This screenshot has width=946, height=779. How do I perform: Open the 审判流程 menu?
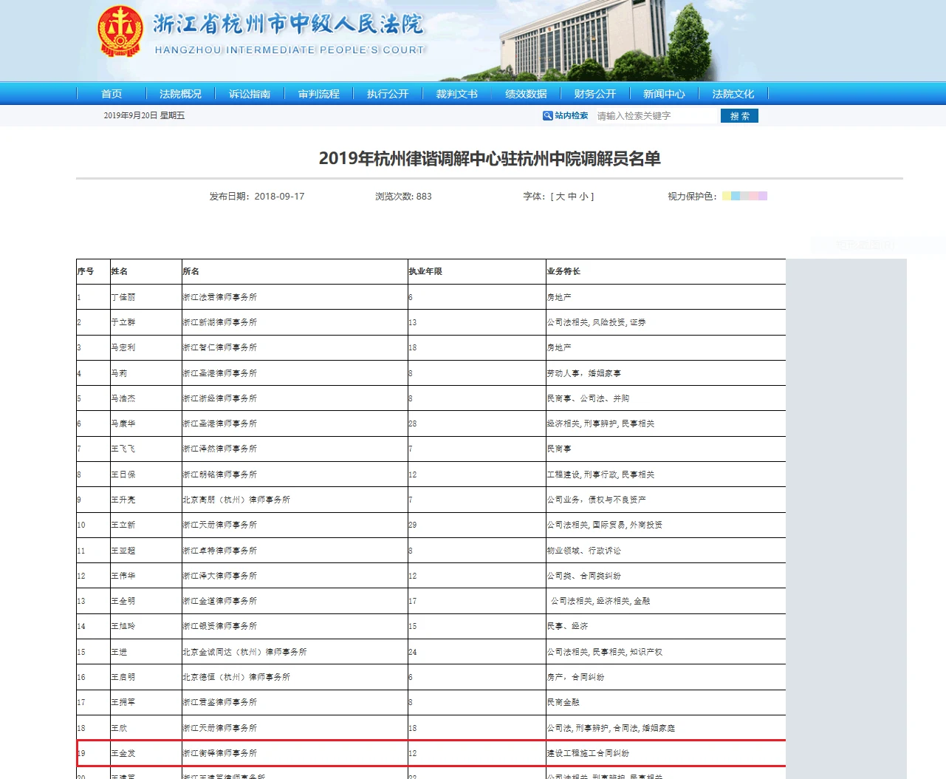coord(319,94)
